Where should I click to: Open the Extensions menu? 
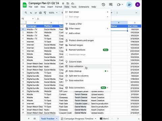point(84,7)
